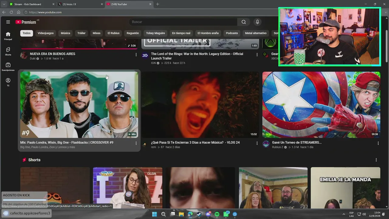The width and height of the screenshot is (389, 219).
Task: Show hidden system tray icons
Action: pos(344,214)
